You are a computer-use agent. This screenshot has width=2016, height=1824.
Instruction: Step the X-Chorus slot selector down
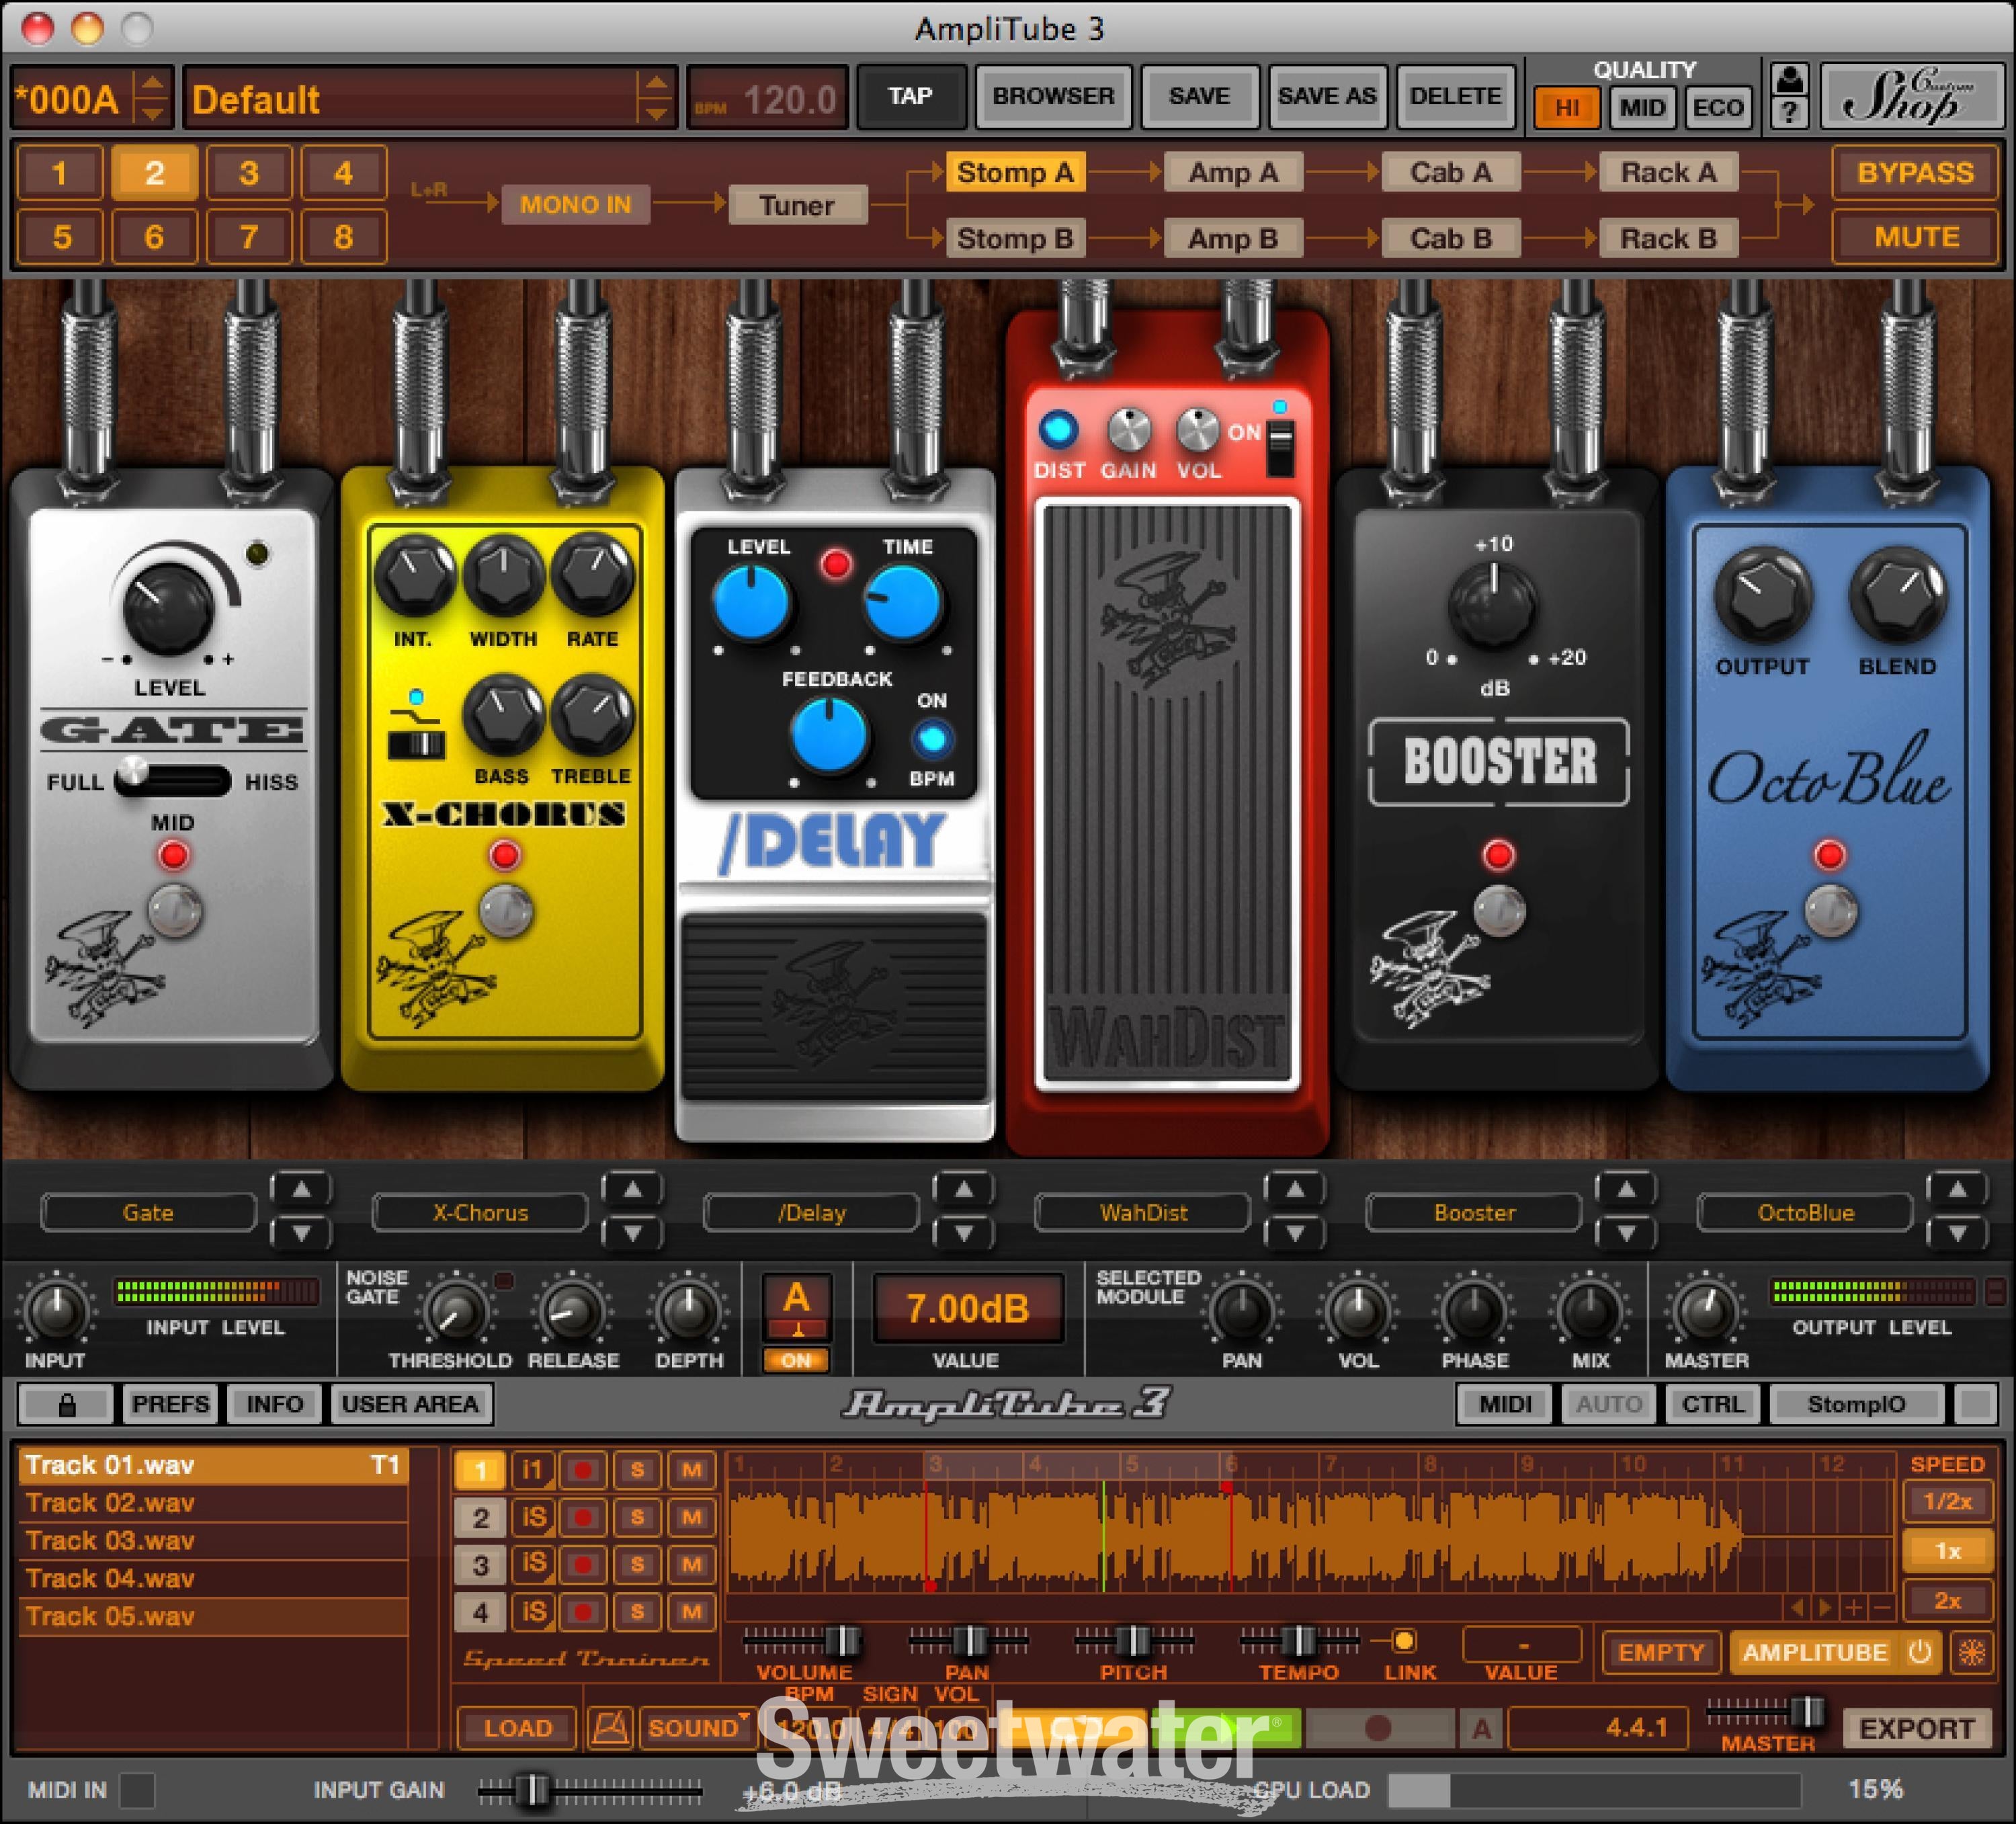click(632, 1233)
